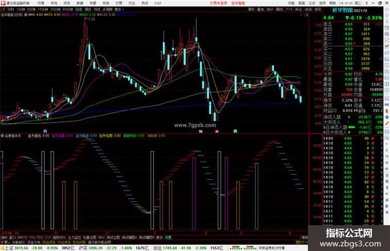Open the 行情 menu

41,3
